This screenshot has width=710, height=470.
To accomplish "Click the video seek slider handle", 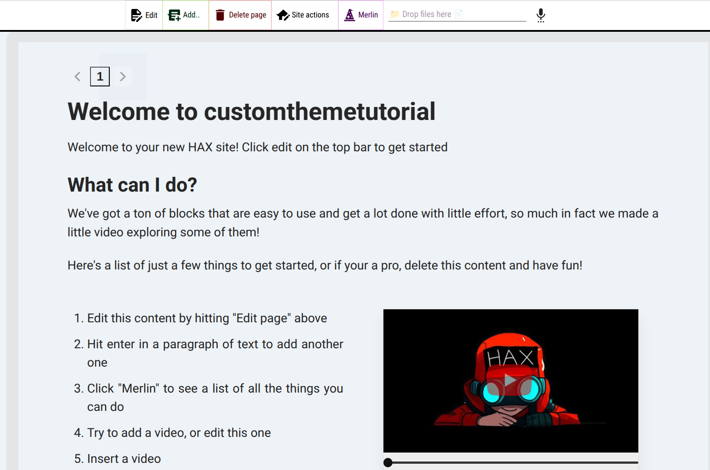I will click(388, 462).
